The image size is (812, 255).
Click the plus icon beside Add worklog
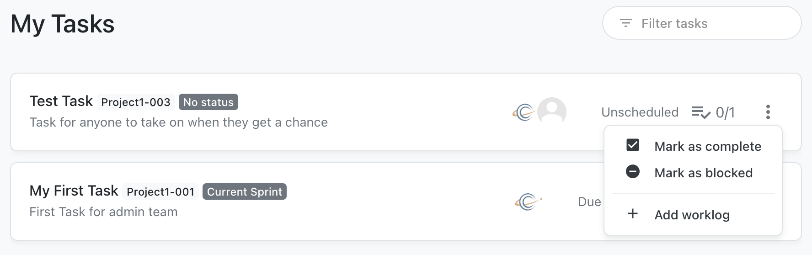tap(633, 213)
